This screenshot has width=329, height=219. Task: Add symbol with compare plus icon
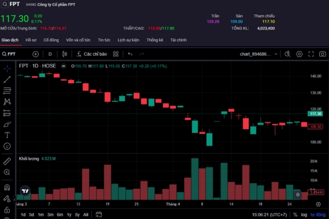click(36, 54)
